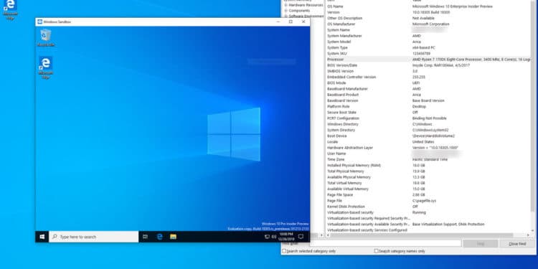Maximize the Windows Sandbox window
The height and width of the screenshot is (269, 538).
coord(291,22)
